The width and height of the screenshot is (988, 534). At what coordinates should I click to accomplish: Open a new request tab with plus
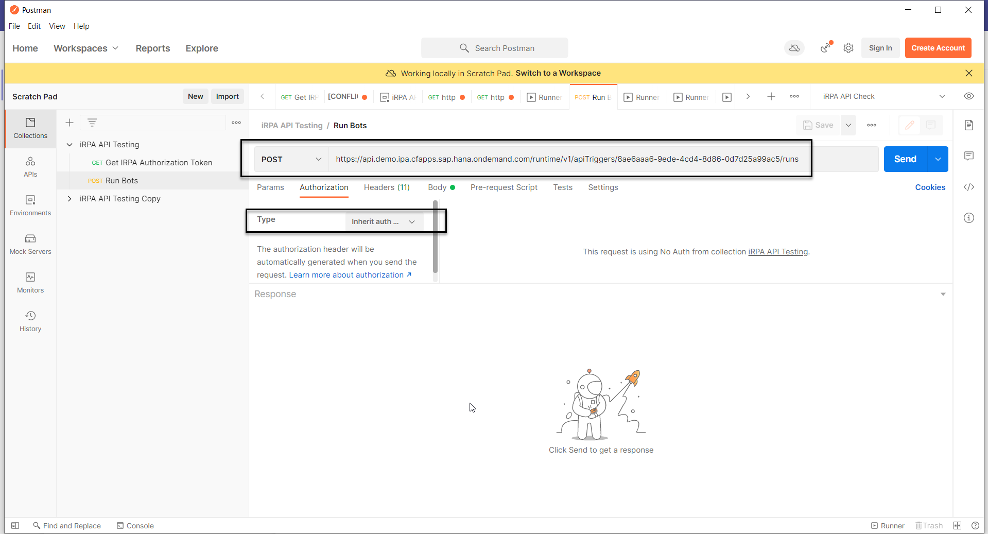(771, 96)
